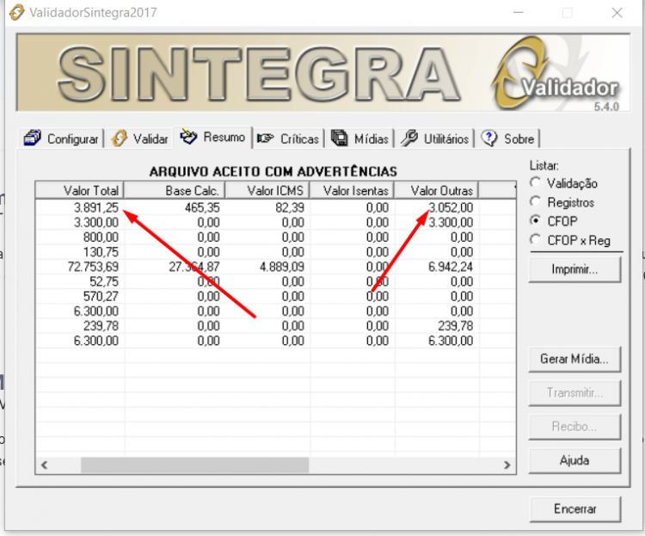Image resolution: width=645 pixels, height=536 pixels.
Task: Minimize the ValidadorSintegra2017 window
Action: 519,13
